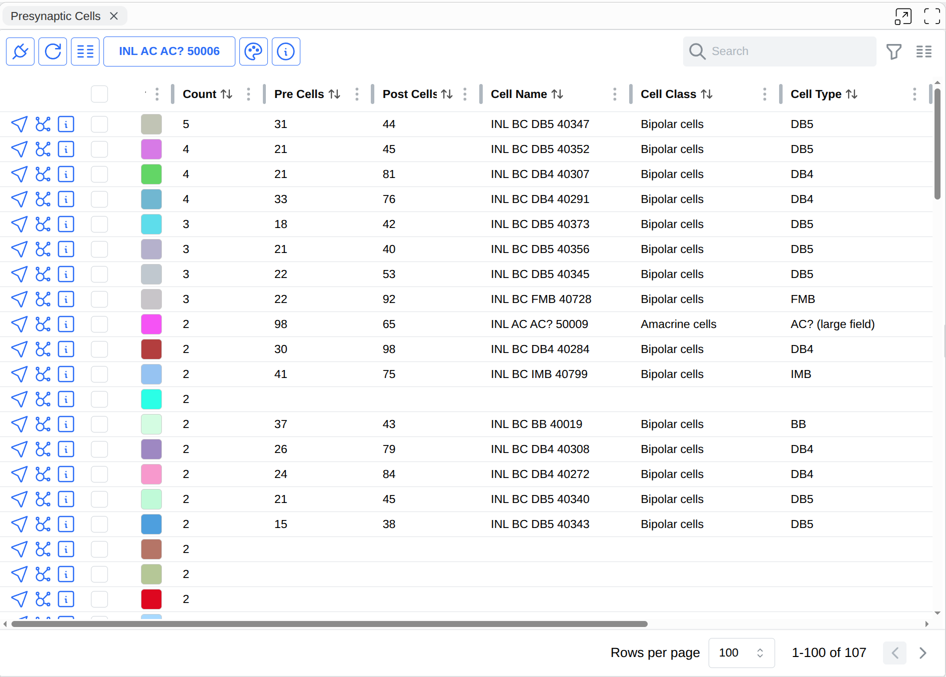Open Rows per page dropdown
Image resolution: width=946 pixels, height=677 pixels.
click(742, 652)
